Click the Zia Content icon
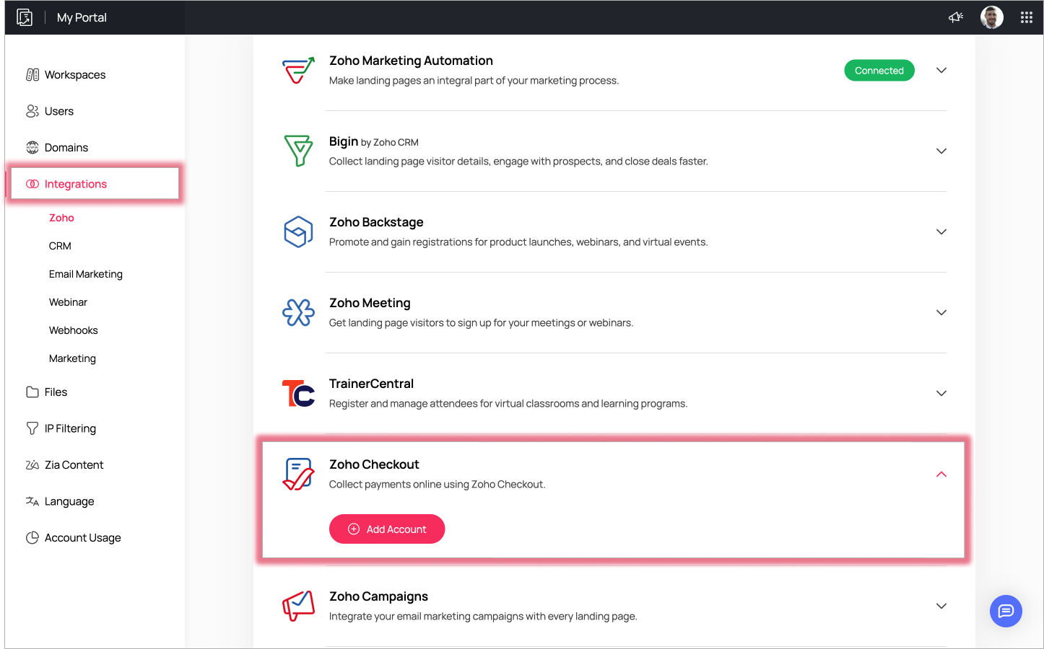This screenshot has height=649, width=1044. click(32, 465)
